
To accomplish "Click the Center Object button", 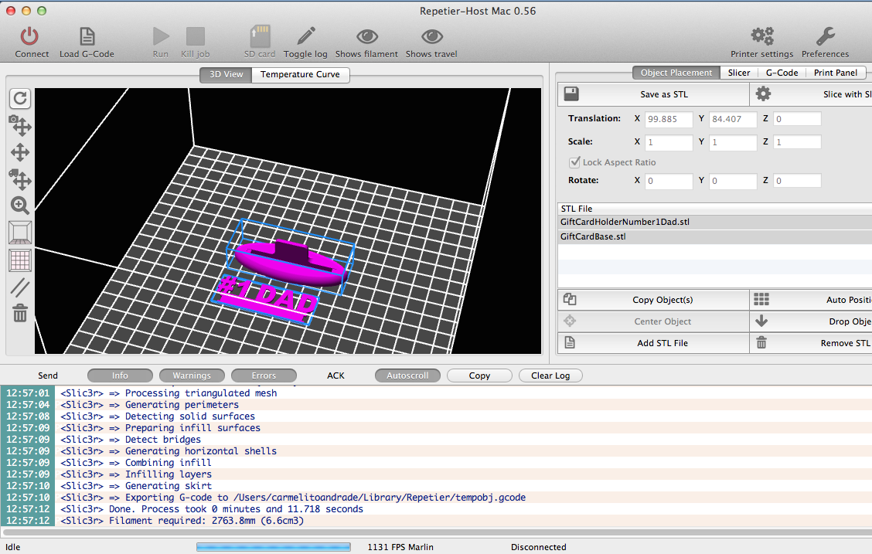I will coord(653,321).
